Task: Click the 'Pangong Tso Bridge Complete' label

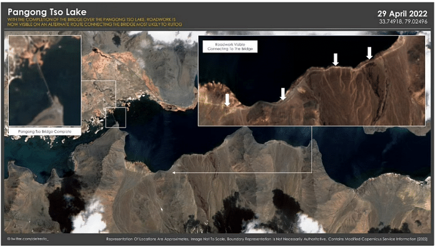Action: tap(44, 131)
